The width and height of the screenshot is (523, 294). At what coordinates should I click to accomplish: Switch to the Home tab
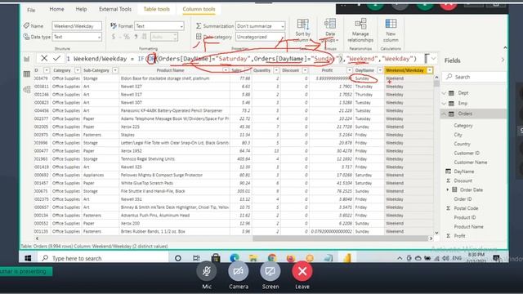tap(56, 9)
